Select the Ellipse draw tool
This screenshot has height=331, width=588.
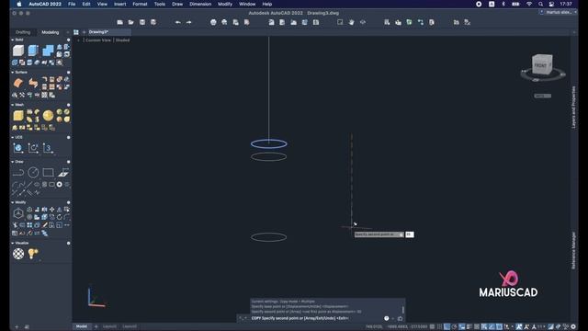pyautogui.click(x=37, y=184)
